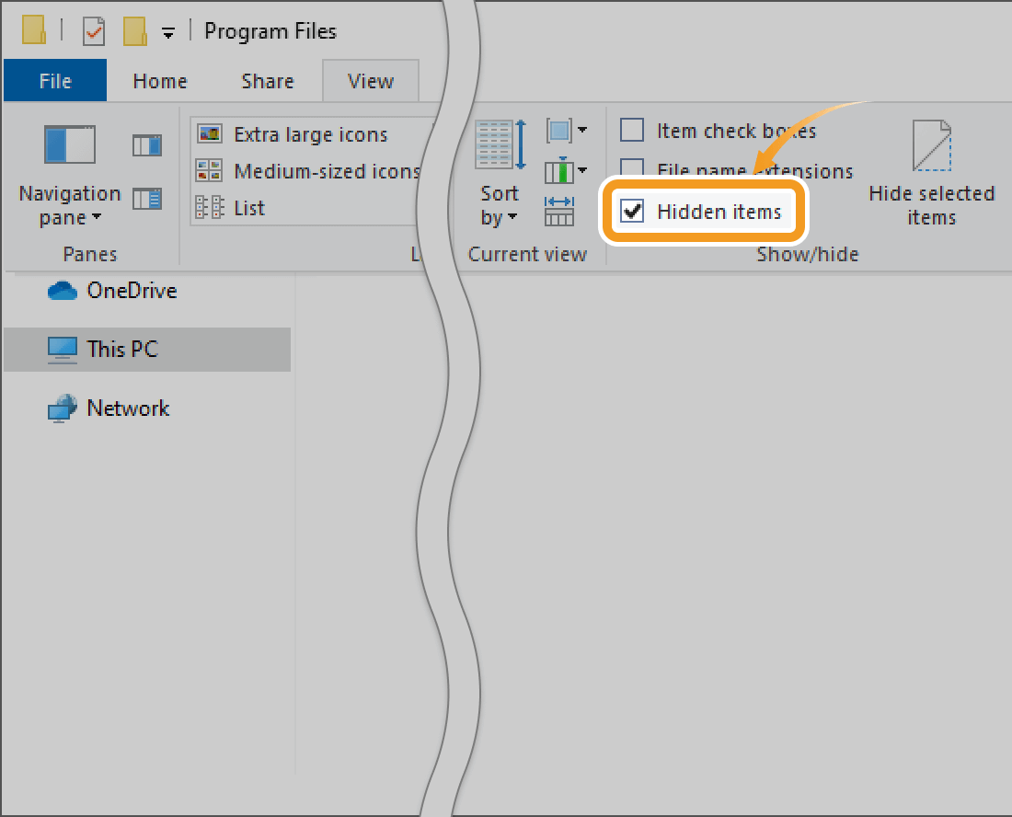Expand Customize Quick Access Toolbar arrow
1012x817 pixels.
click(x=167, y=33)
